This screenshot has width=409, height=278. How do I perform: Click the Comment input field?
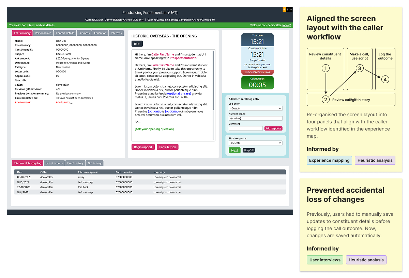point(245,128)
